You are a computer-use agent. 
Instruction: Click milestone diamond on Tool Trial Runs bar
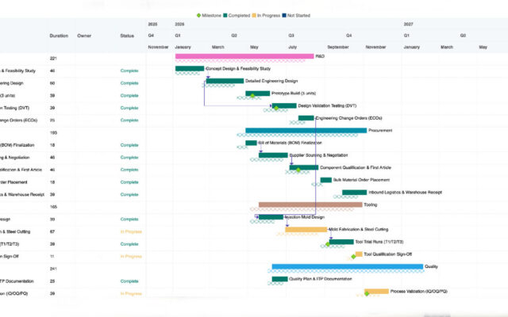point(328,244)
